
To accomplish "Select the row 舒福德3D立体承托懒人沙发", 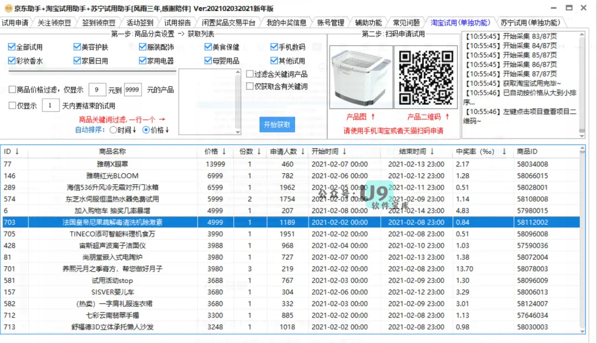I will pos(291,326).
